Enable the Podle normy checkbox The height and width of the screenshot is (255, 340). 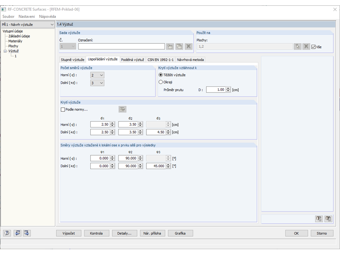click(x=63, y=110)
